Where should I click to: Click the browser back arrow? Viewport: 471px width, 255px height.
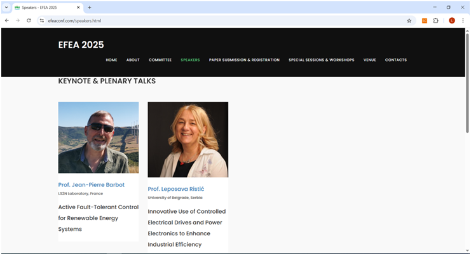[7, 20]
